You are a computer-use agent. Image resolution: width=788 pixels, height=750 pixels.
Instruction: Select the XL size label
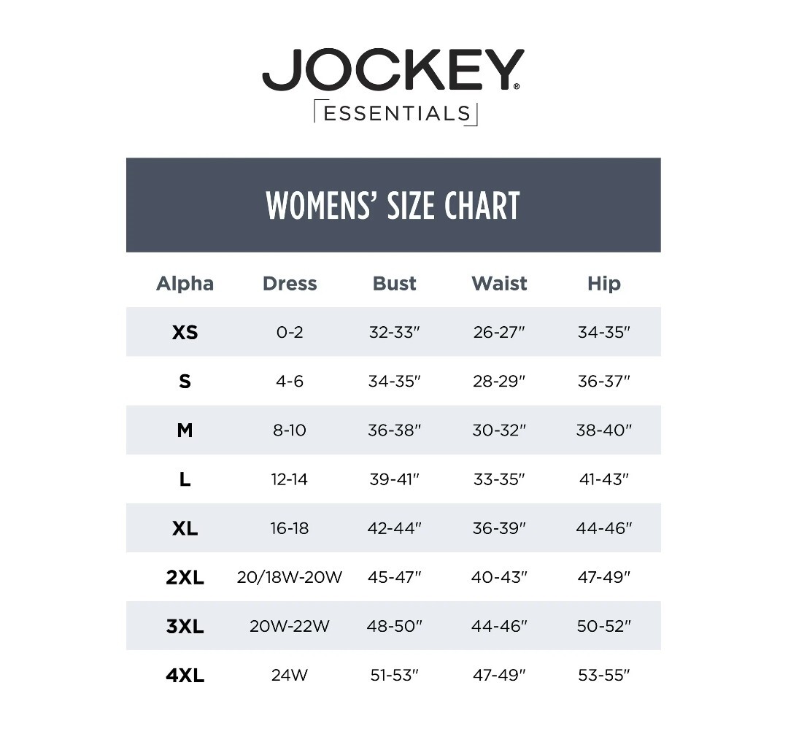[x=185, y=528]
